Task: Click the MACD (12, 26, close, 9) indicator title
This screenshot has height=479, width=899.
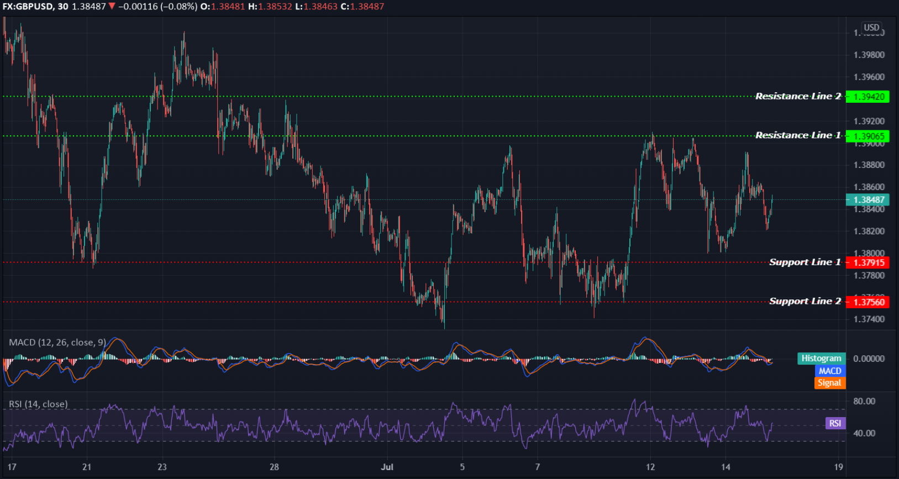Action: (x=57, y=343)
